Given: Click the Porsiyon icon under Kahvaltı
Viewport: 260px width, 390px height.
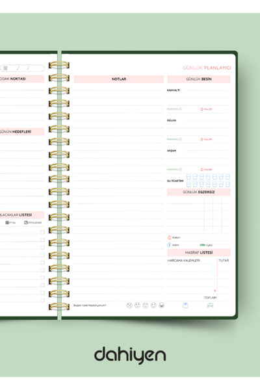Looking at the screenshot, I should 181,109.
